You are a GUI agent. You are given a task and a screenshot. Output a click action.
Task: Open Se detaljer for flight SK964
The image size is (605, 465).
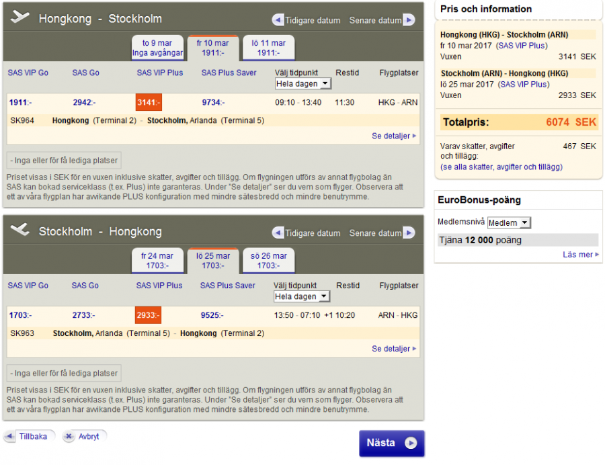(393, 136)
